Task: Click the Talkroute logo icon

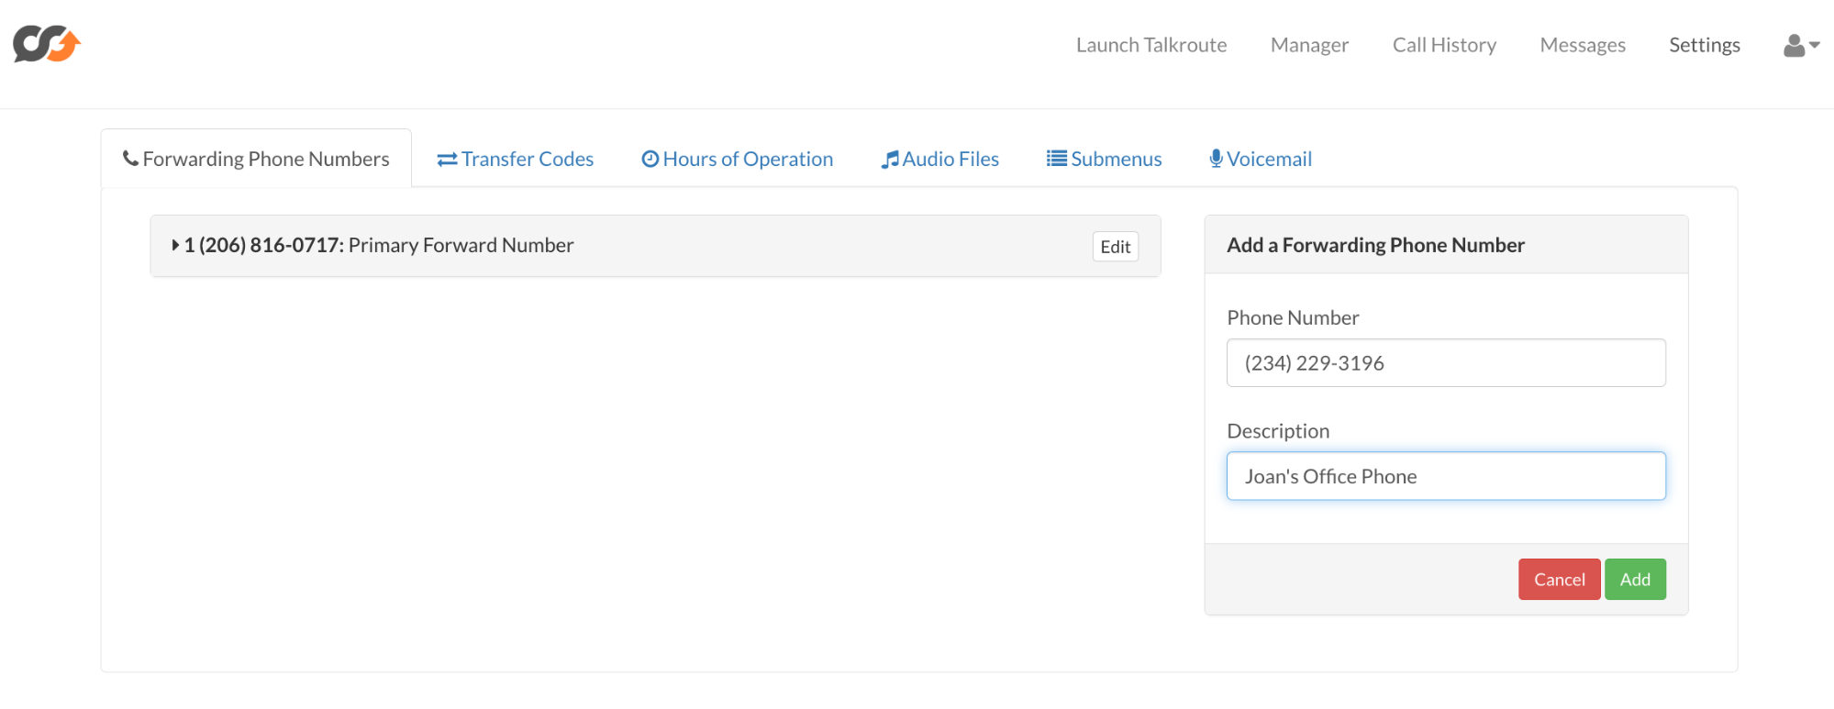Action: coord(47,44)
